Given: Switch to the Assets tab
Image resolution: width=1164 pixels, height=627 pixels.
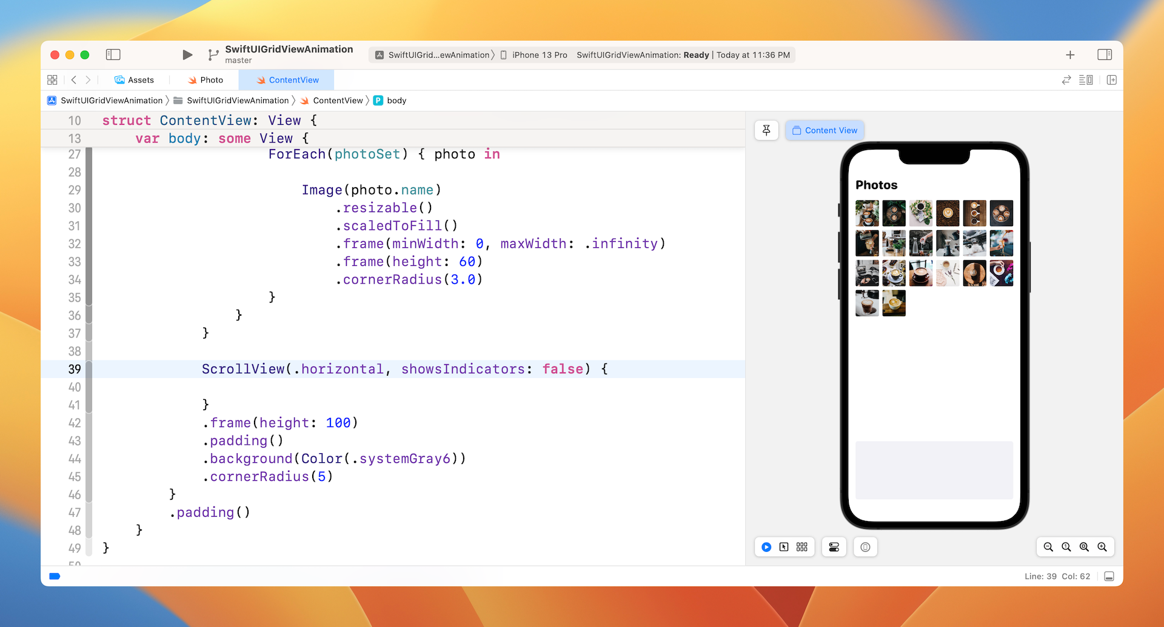Looking at the screenshot, I should (135, 80).
